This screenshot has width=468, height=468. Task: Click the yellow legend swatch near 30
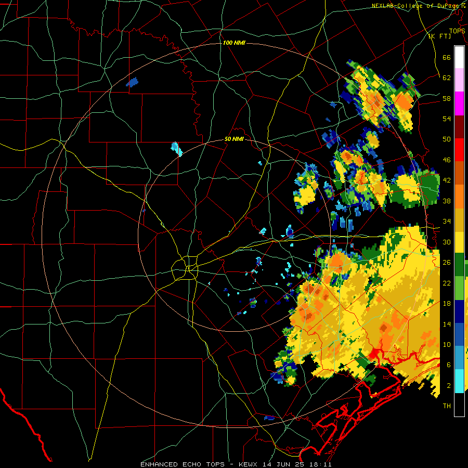click(x=459, y=242)
